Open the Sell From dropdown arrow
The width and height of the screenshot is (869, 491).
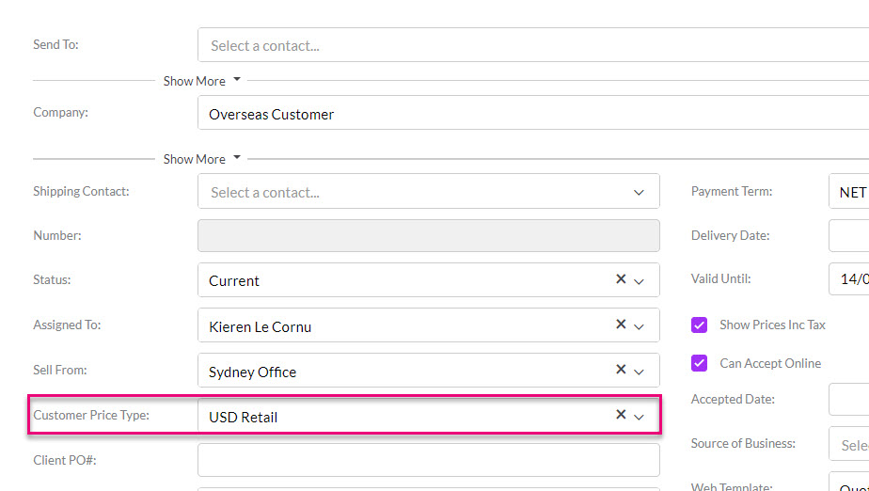click(x=640, y=372)
